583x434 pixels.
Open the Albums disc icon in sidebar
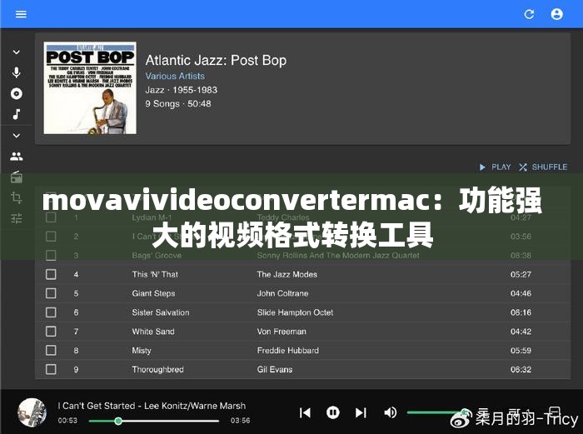17,93
